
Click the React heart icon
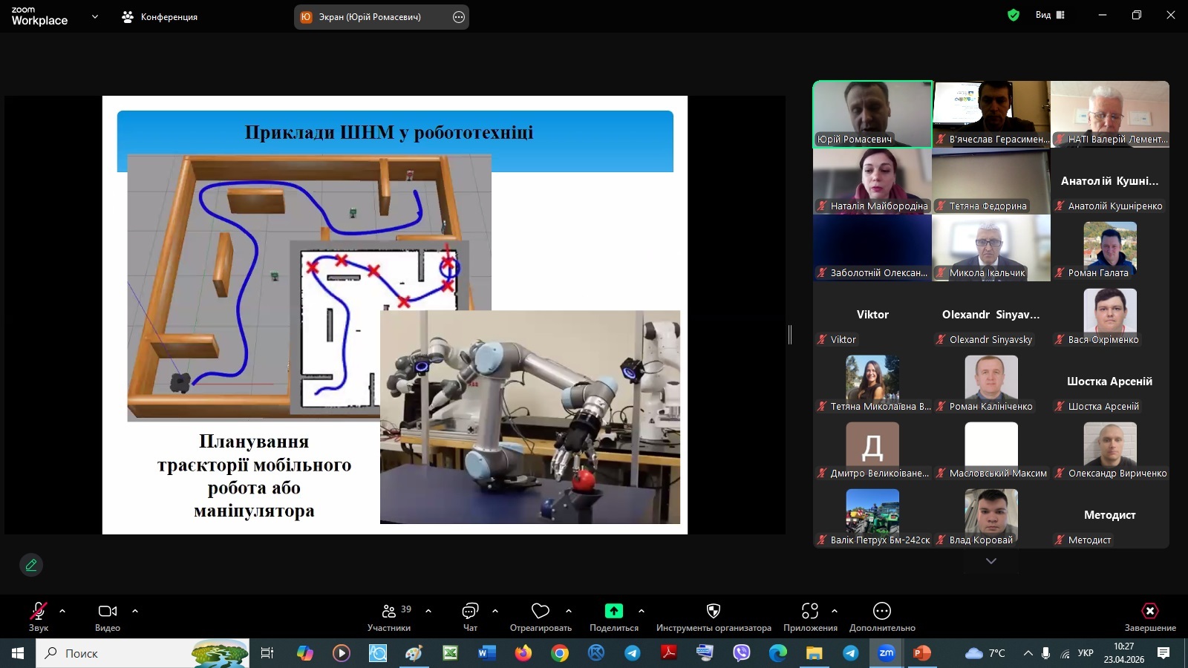point(541,616)
